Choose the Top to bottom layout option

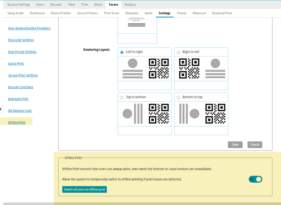[122, 97]
